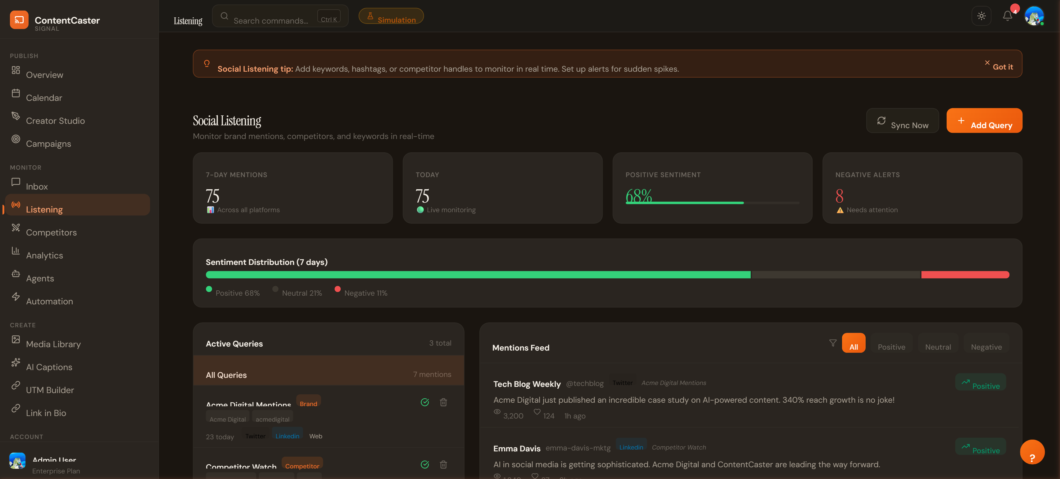Click the Simulation mode badge

pos(391,16)
